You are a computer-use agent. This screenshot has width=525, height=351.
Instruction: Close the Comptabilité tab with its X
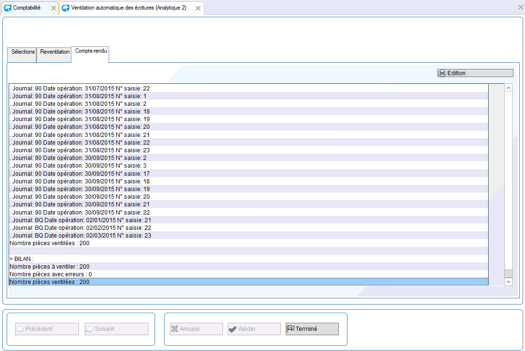click(x=54, y=8)
